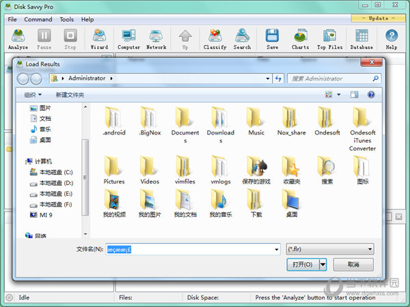Toggle the preview pane icon
This screenshot has width=410, height=307.
354,95
